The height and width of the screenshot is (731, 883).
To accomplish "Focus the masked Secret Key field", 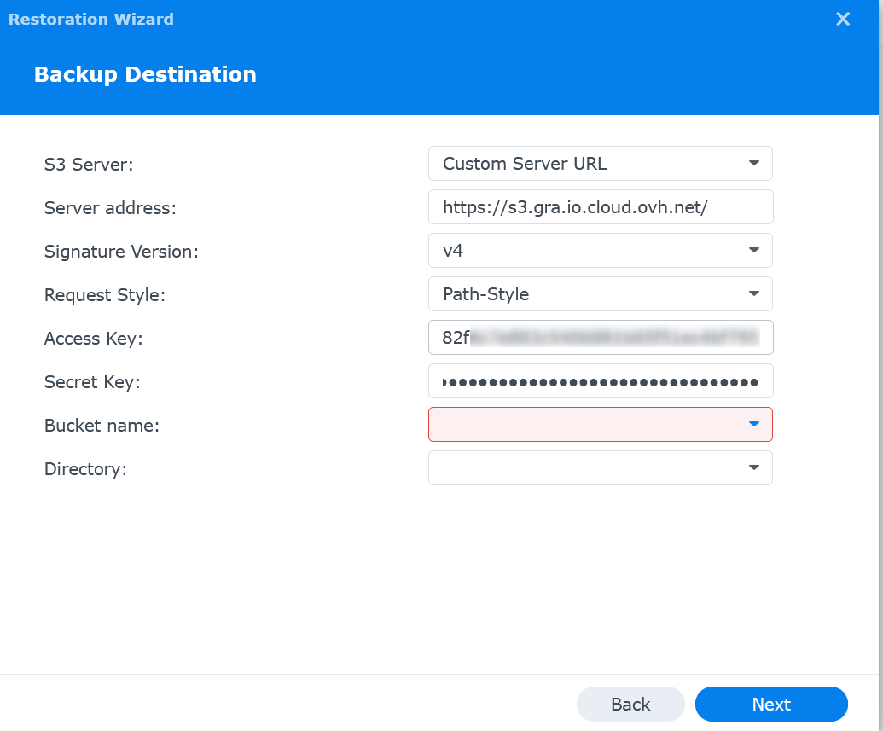I will [x=600, y=381].
